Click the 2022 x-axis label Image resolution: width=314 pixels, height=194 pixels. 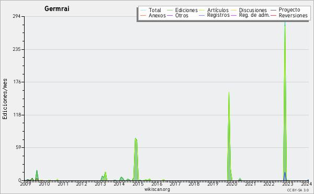[x=269, y=184]
